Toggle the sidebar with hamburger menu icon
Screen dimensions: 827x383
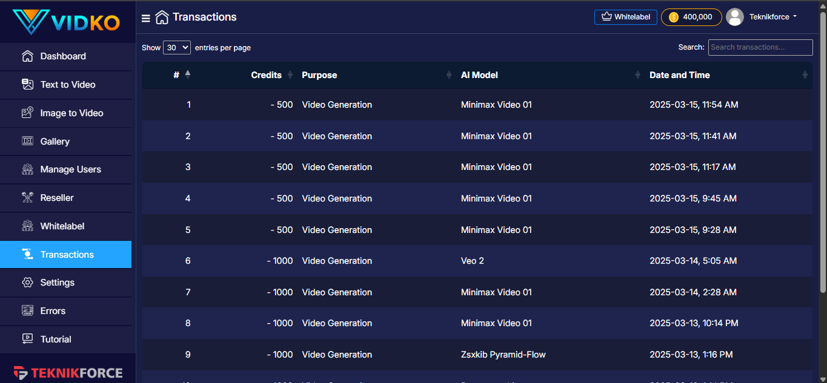point(146,18)
